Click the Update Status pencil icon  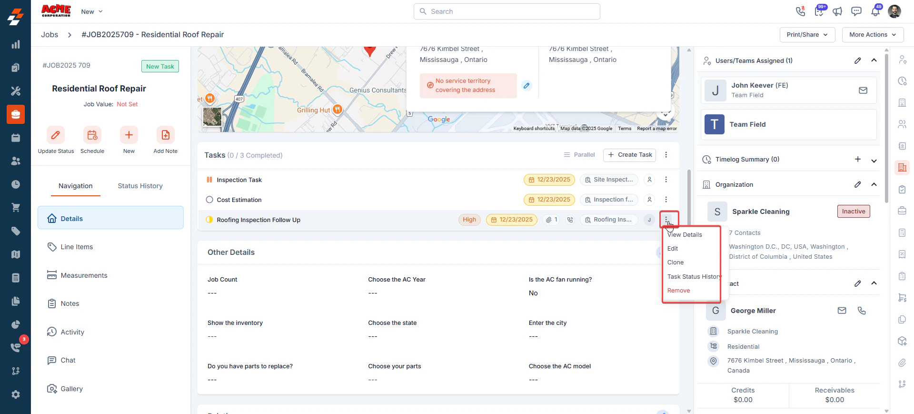[56, 135]
